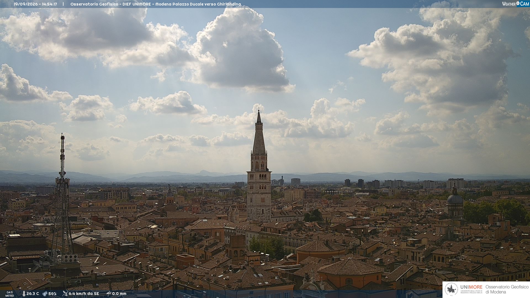Click the thermometer temperature icon
This screenshot has height=298, width=530.
[24, 294]
